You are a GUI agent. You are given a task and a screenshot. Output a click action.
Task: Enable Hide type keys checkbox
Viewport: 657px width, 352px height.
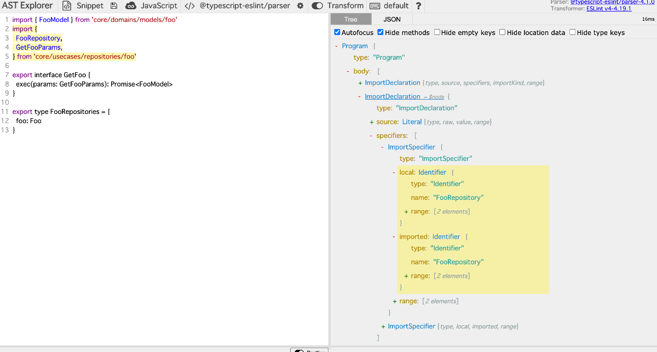[573, 32]
